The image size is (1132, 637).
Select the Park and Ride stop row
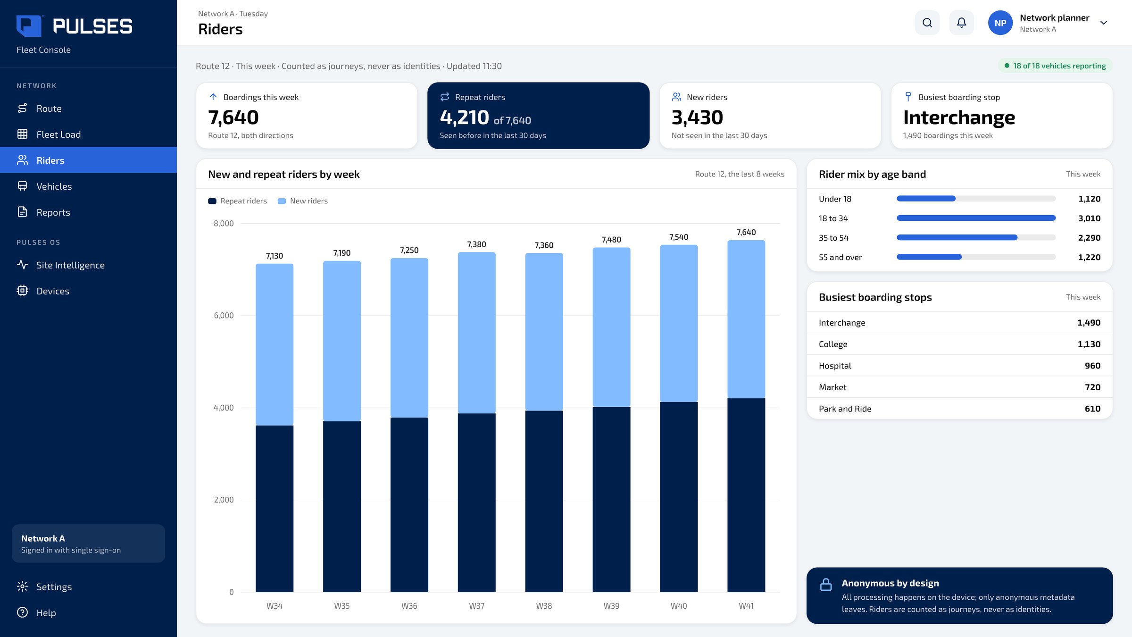pyautogui.click(x=959, y=409)
